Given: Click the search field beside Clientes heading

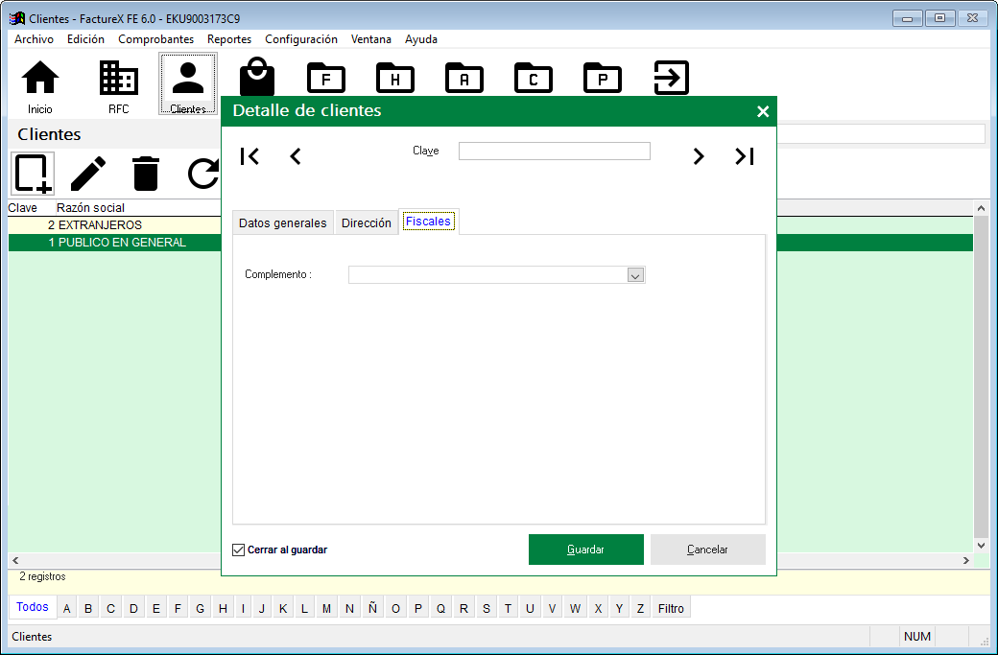Looking at the screenshot, I should pos(881,134).
